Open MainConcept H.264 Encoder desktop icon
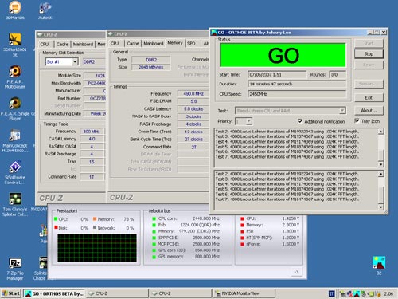Viewport: 398px width, 299px height. (15, 135)
